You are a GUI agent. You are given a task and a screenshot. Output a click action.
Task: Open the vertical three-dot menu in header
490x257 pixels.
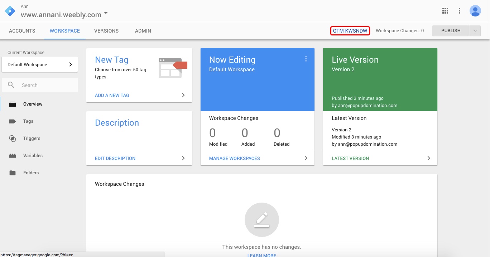pyautogui.click(x=460, y=11)
